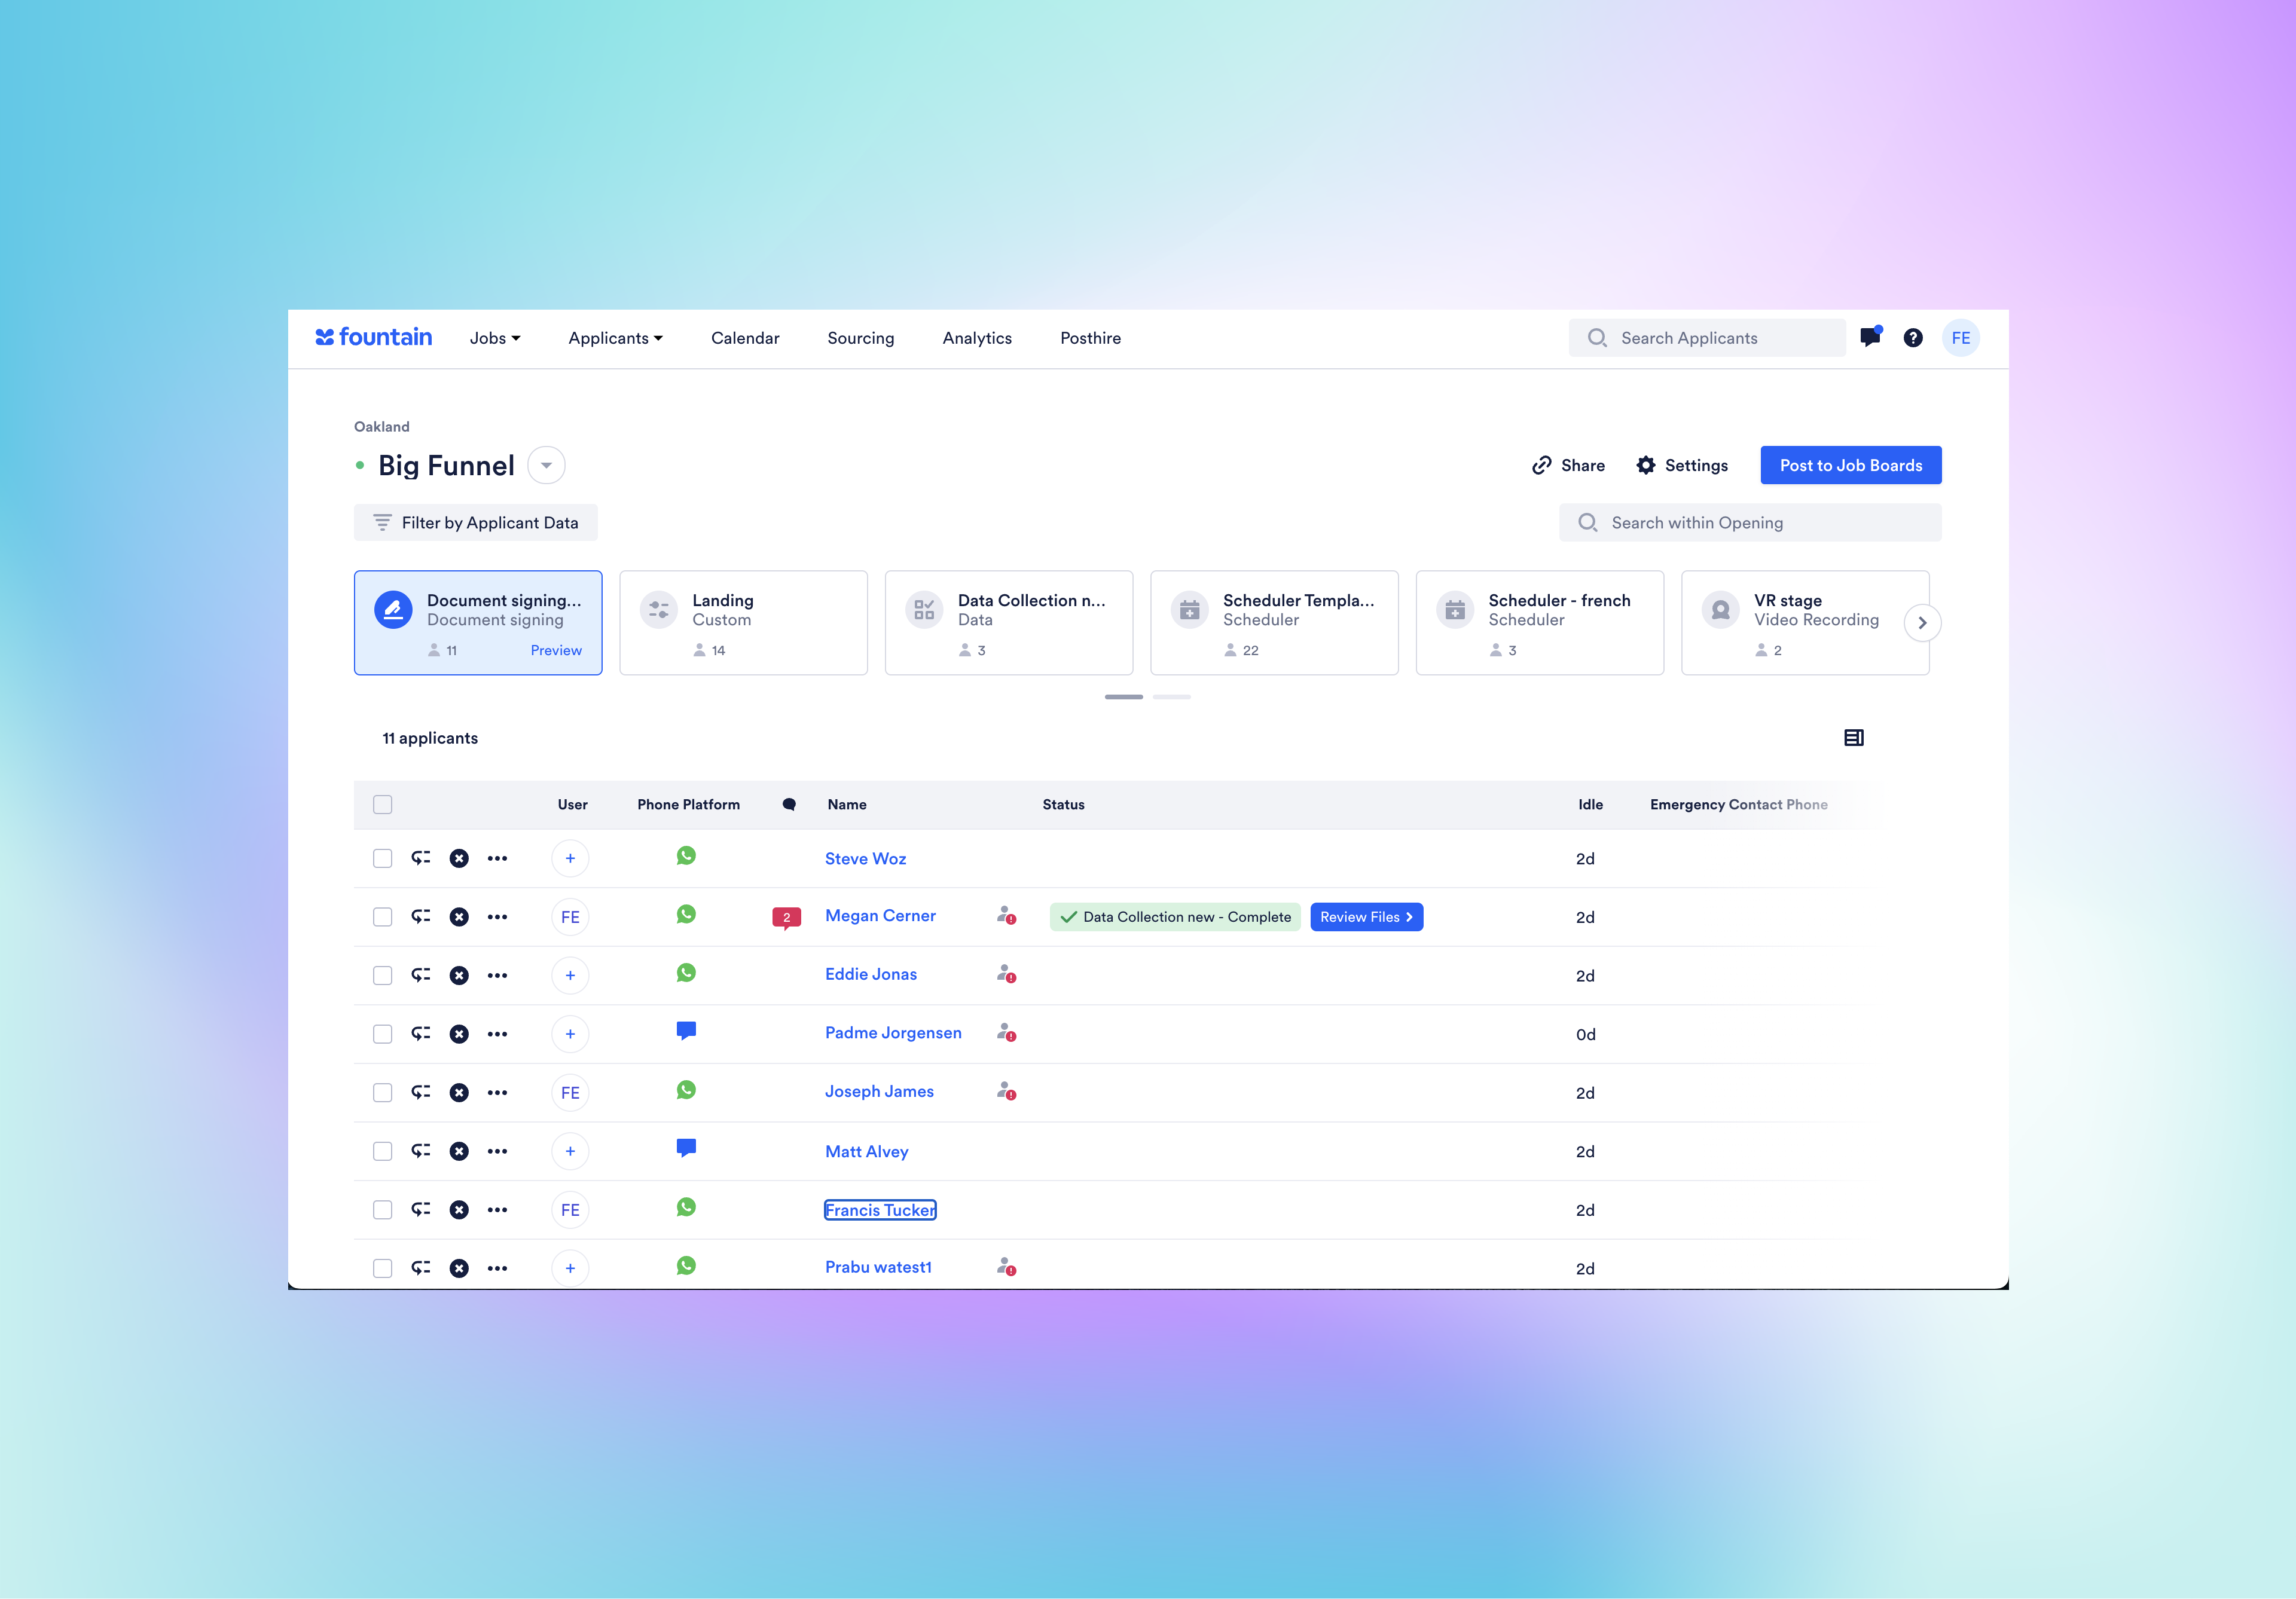The image size is (2296, 1599).
Task: Click Post to Job Boards button
Action: 1850,465
